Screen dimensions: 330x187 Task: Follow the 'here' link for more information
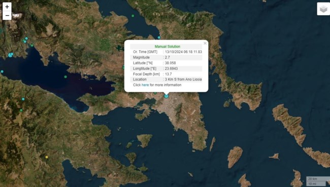pyautogui.click(x=145, y=85)
